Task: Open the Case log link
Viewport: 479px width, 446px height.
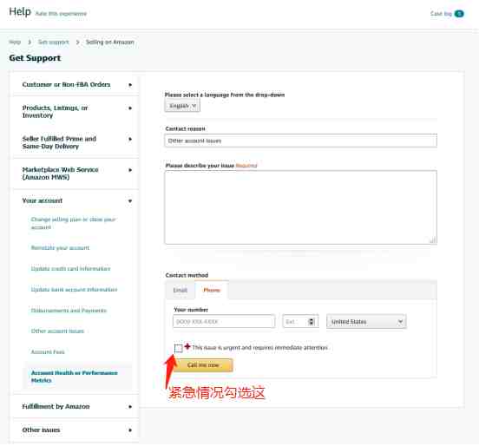Action: [x=441, y=14]
